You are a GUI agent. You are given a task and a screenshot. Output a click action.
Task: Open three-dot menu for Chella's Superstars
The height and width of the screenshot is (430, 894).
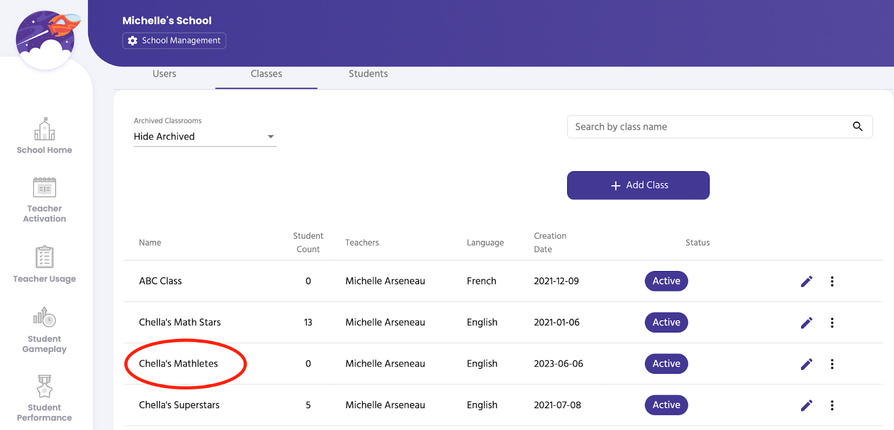pyautogui.click(x=832, y=405)
